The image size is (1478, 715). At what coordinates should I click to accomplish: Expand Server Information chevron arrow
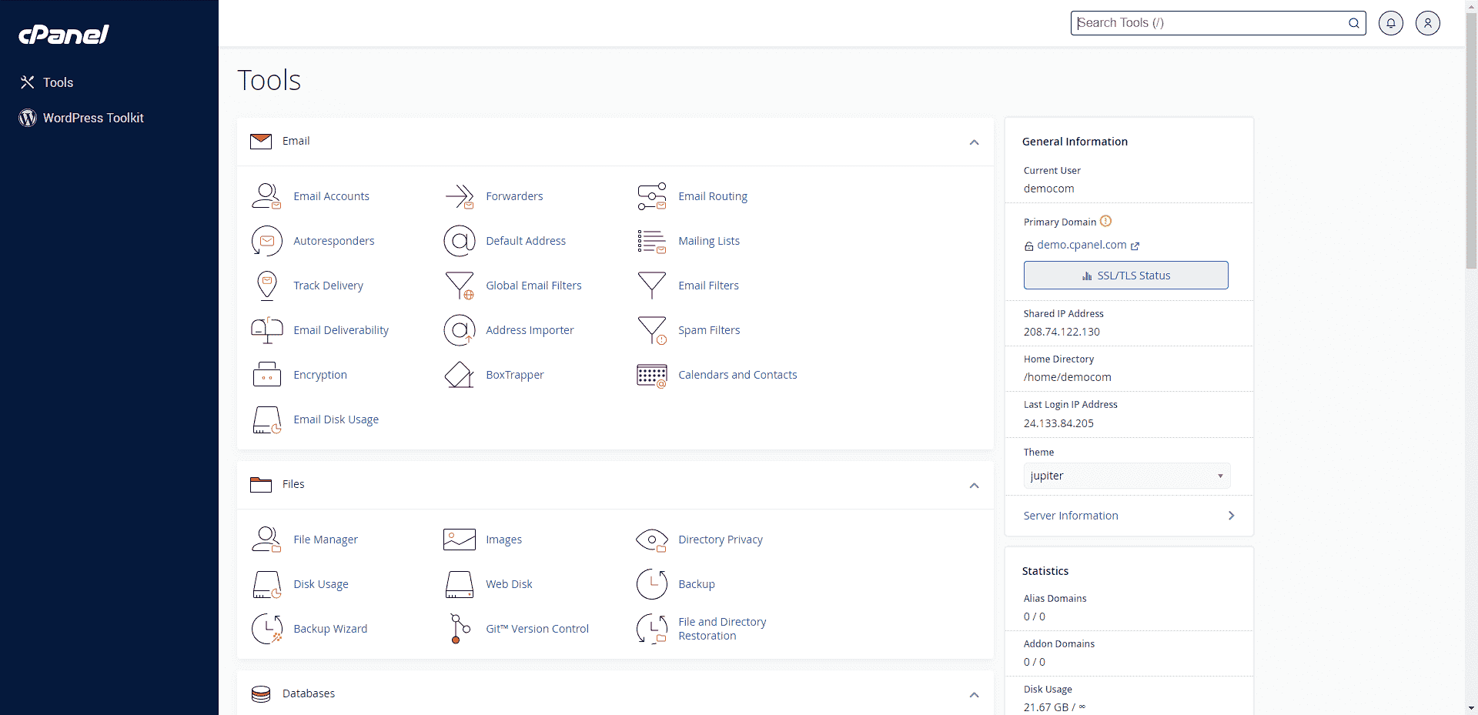1232,516
